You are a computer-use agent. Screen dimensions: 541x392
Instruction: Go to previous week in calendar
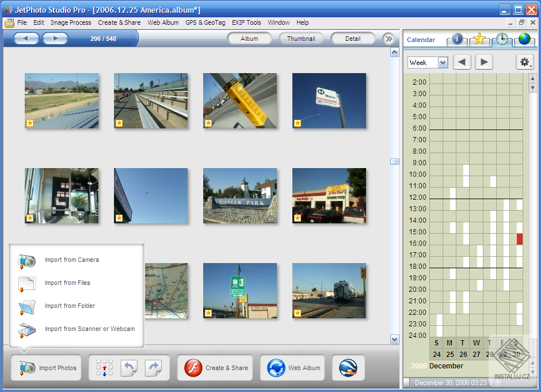(x=462, y=62)
